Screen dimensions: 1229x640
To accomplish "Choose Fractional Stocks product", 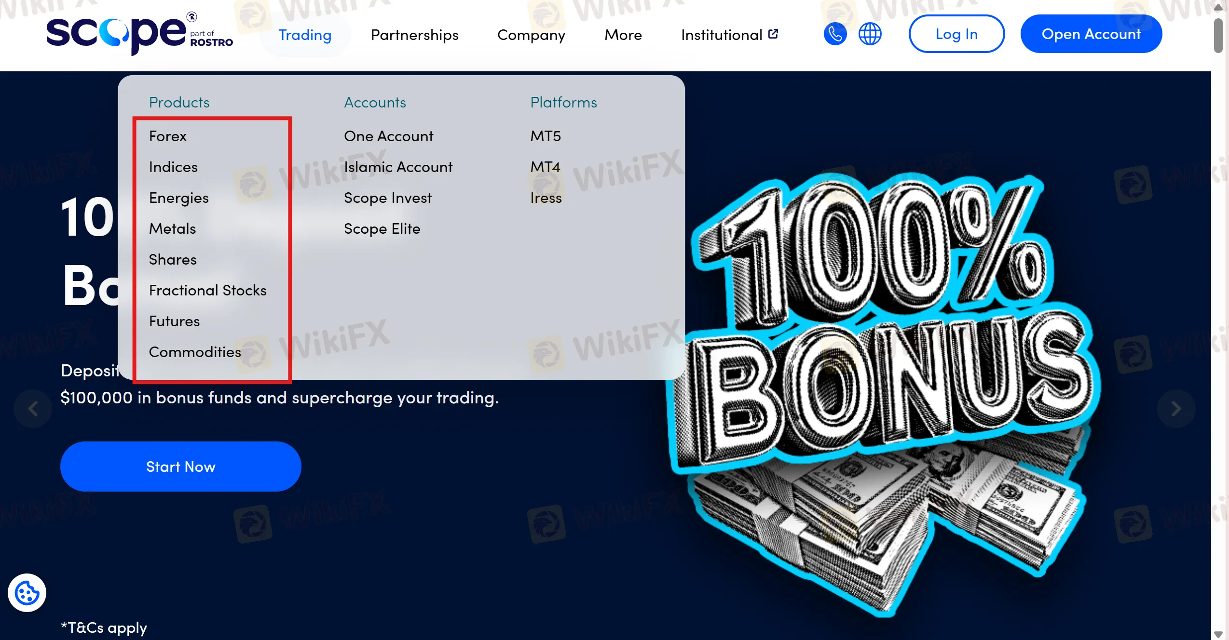I will coord(207,290).
